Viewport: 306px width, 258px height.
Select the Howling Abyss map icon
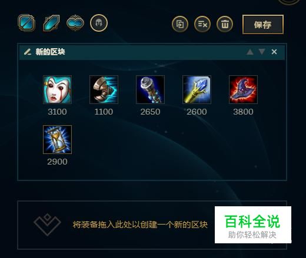tap(51, 23)
